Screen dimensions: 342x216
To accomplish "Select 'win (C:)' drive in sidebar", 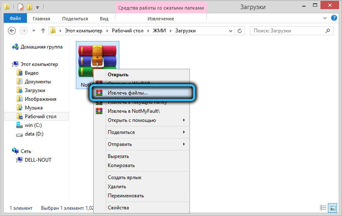I will tap(33, 125).
